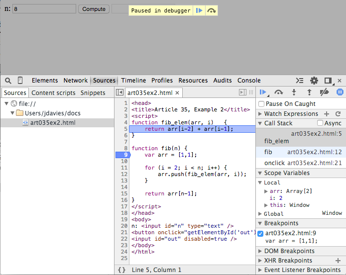346x275 pixels.
Task: Uncheck breakpoint art035ex2.html:9
Action: pyautogui.click(x=260, y=234)
